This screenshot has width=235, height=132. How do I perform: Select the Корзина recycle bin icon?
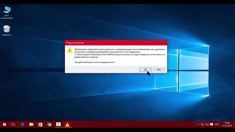pyautogui.click(x=7, y=30)
